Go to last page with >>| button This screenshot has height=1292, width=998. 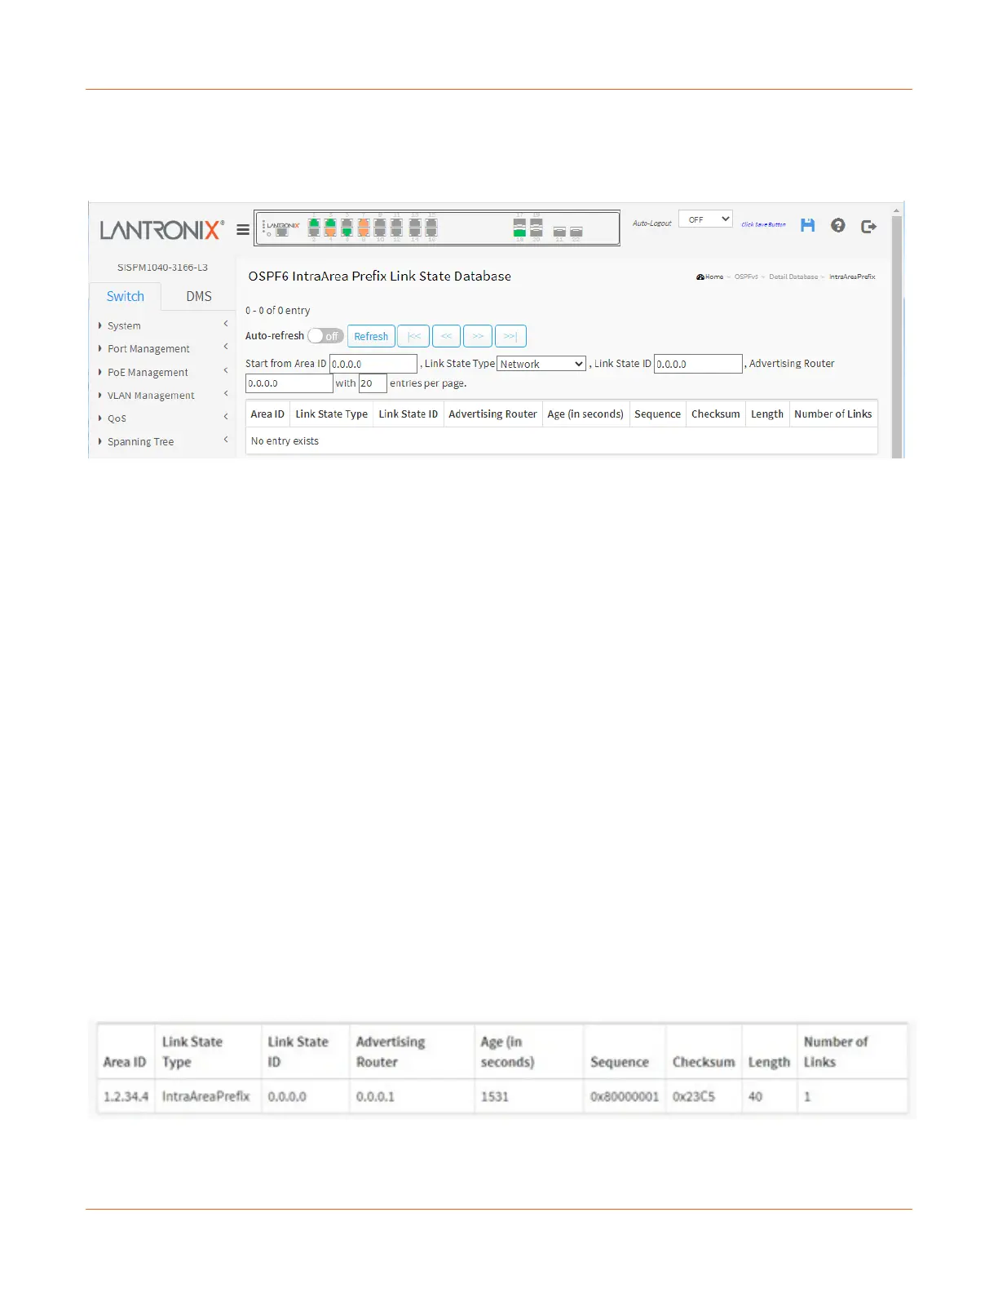(510, 336)
